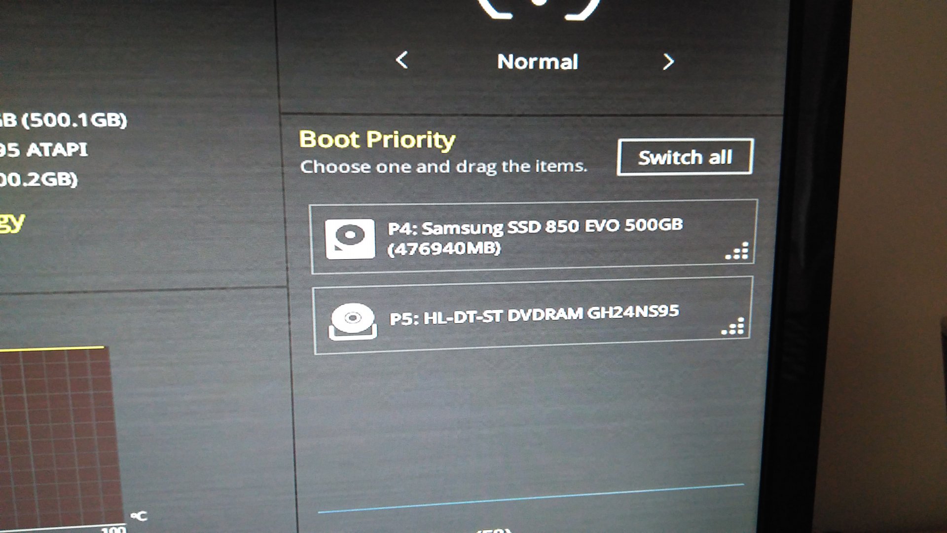Click the partially visible (F8) Boot Menu label
The height and width of the screenshot is (533, 947).
(493, 530)
